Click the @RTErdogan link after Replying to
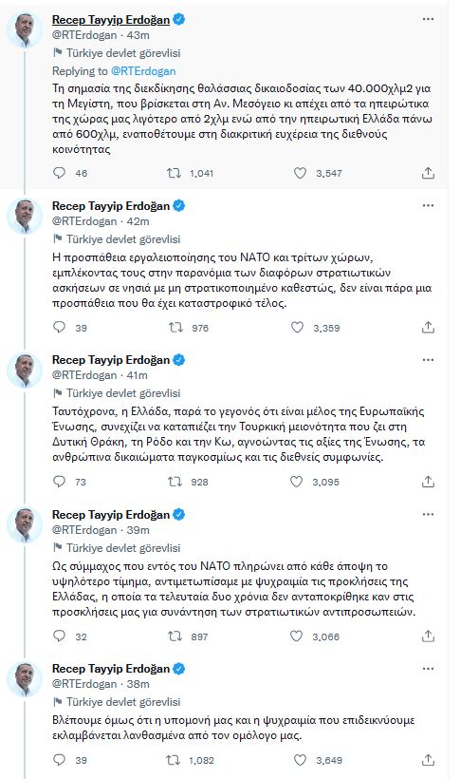 (x=143, y=71)
